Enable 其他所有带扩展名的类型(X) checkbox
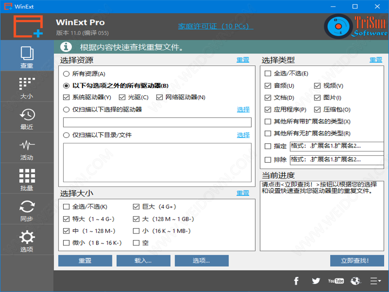The image size is (389, 292). 267,122
